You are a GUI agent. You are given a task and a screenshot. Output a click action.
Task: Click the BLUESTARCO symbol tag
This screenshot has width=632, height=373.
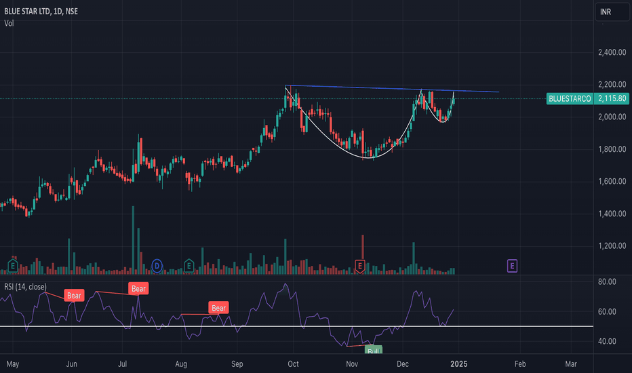click(x=570, y=98)
